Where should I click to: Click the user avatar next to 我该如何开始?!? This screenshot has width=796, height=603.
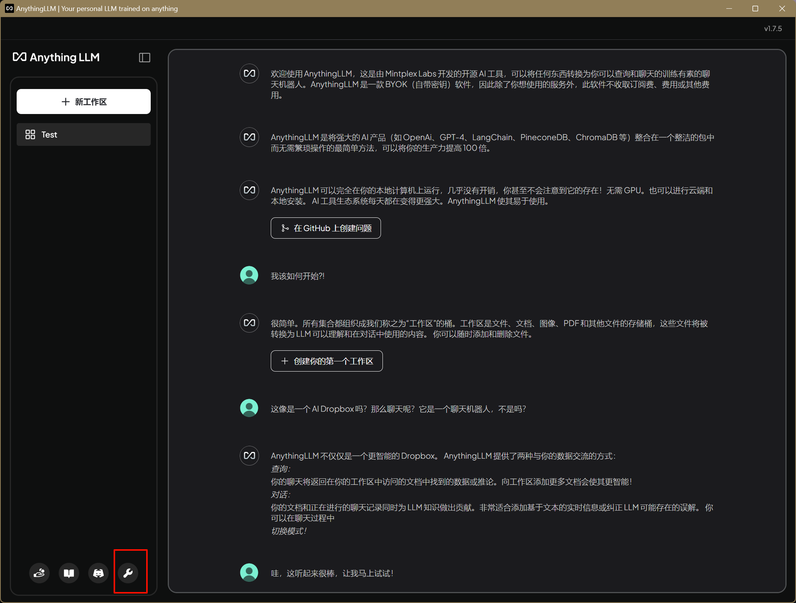click(x=249, y=275)
